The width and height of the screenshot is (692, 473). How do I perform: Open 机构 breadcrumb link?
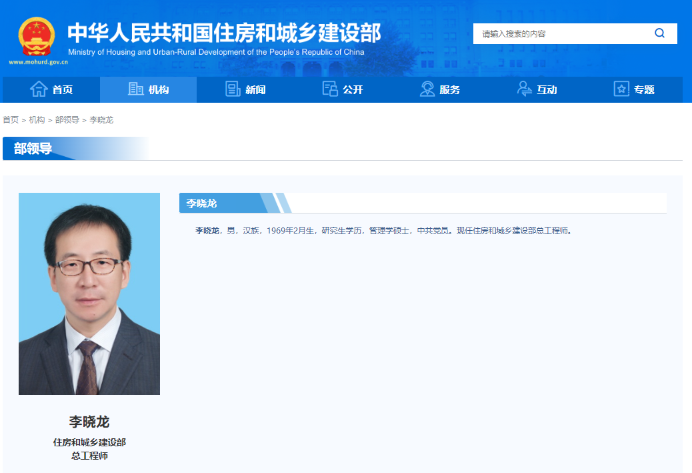click(x=37, y=119)
